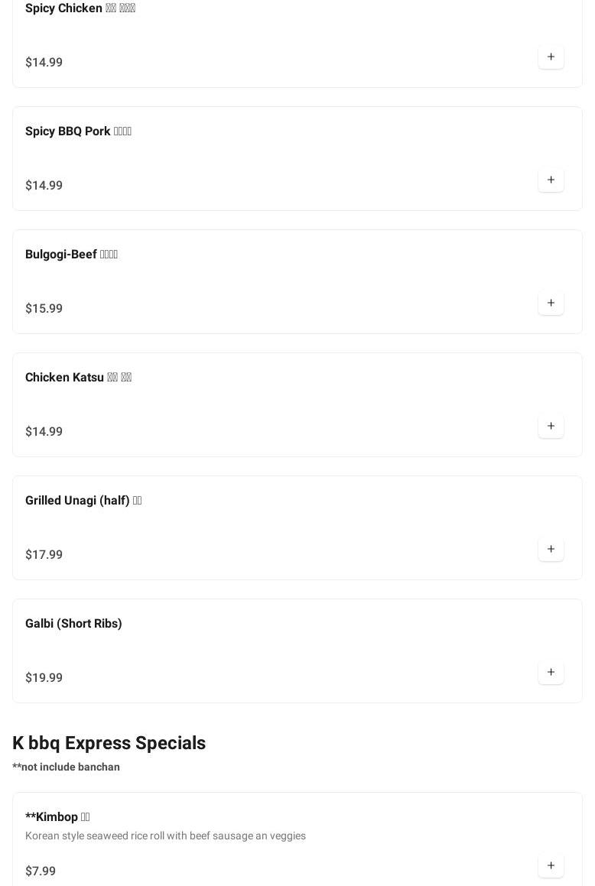Viewport: 595px width, 886px height.
Task: Add Spicy BBQ Pork with plus icon
Action: pos(551,180)
